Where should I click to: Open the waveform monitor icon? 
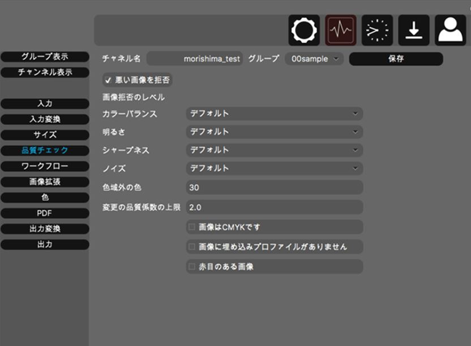(x=341, y=31)
